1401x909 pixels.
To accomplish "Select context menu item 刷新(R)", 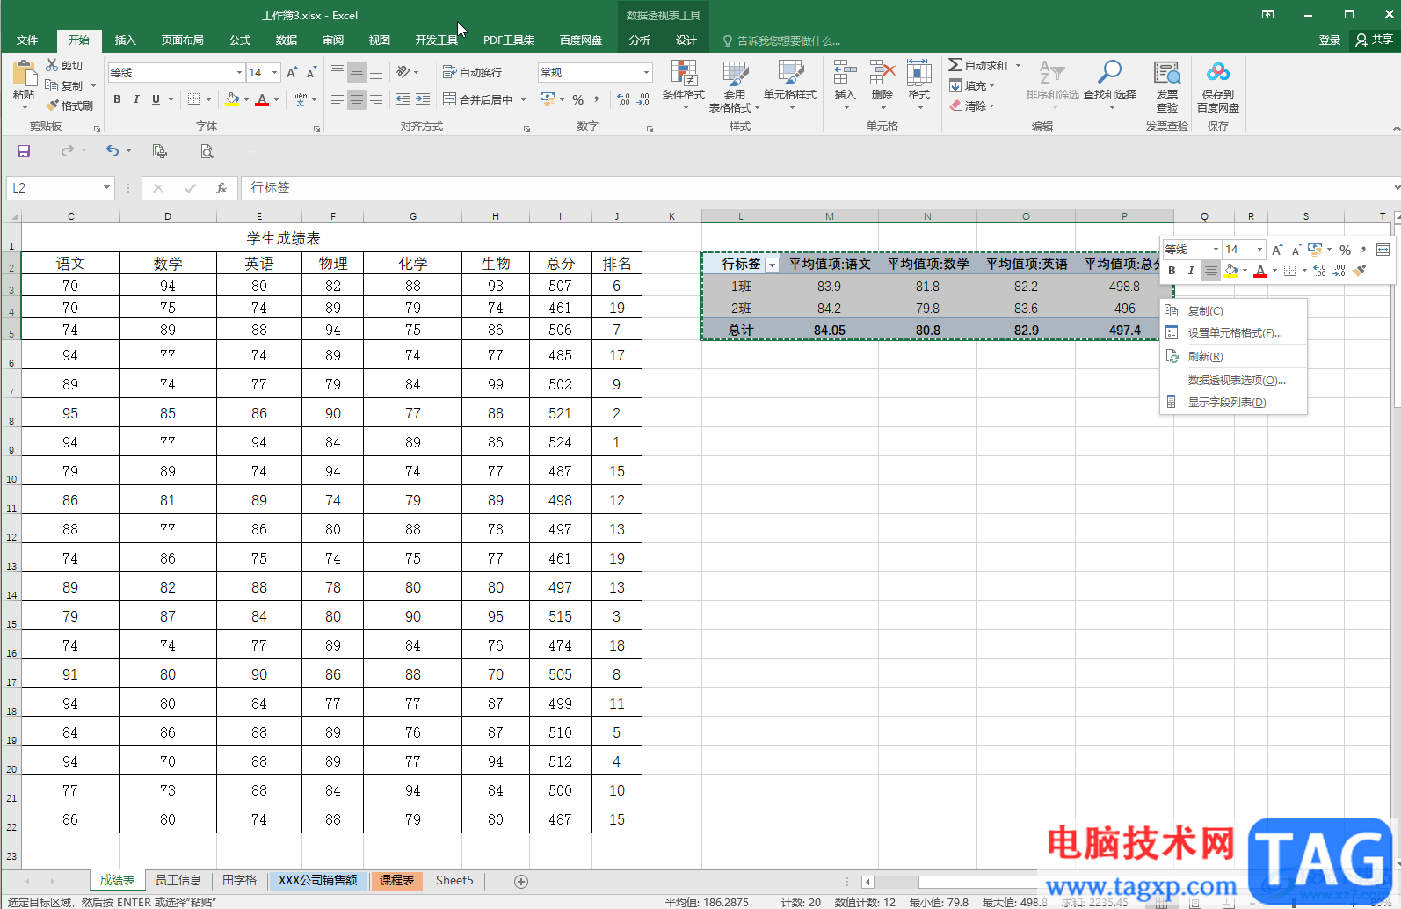I will [x=1234, y=357].
